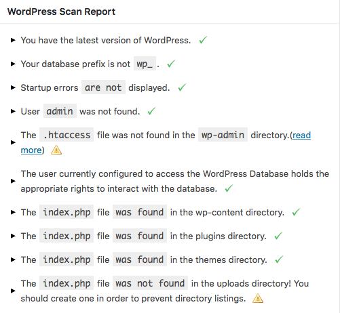Expand the .htaccess file warning item
The width and height of the screenshot is (340, 313).
click(x=13, y=142)
